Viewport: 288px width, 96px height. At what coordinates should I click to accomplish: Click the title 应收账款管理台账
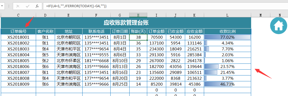coord(126,23)
